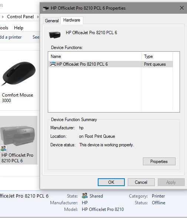187x218 pixels.
Task: Click the 'See' toolbar item in Control Panel
Action: pos(36,37)
